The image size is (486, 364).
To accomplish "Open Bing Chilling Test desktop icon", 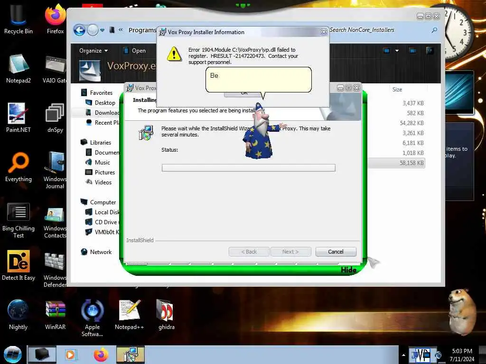I will pos(18,220).
